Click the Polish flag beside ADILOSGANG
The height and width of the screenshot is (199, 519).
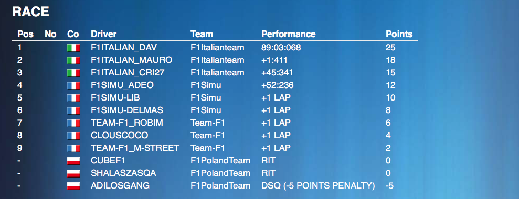pyautogui.click(x=73, y=186)
